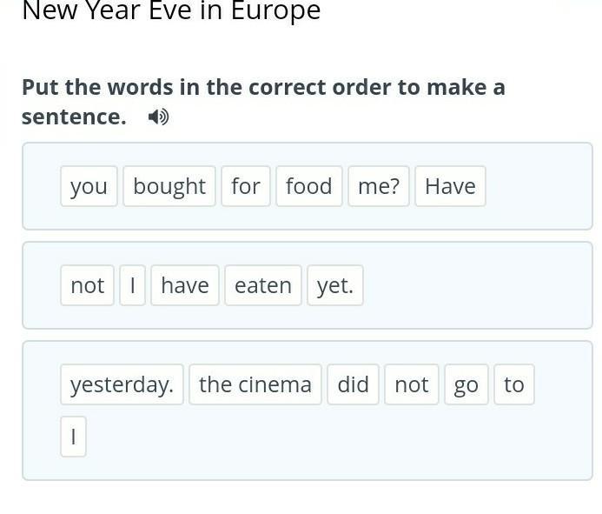Click the 'New Year Eve in Europe' heading
The height and width of the screenshot is (514, 602).
click(171, 10)
